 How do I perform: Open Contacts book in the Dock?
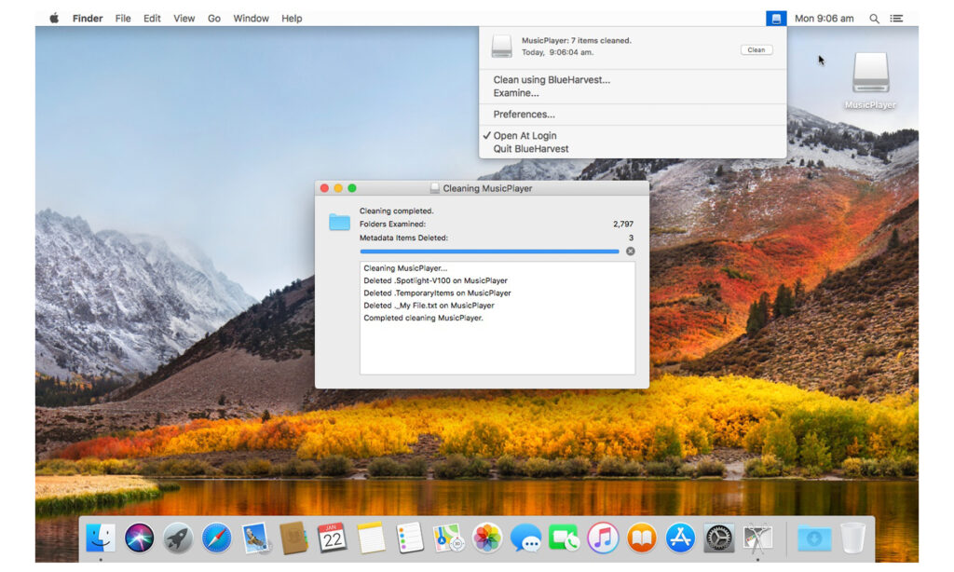point(293,538)
